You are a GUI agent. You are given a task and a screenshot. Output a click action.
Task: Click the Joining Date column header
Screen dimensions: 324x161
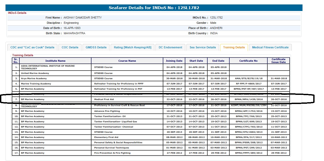(x=174, y=61)
